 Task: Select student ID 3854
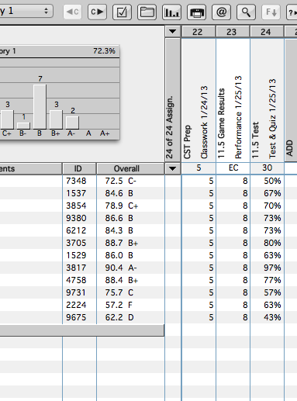76,206
